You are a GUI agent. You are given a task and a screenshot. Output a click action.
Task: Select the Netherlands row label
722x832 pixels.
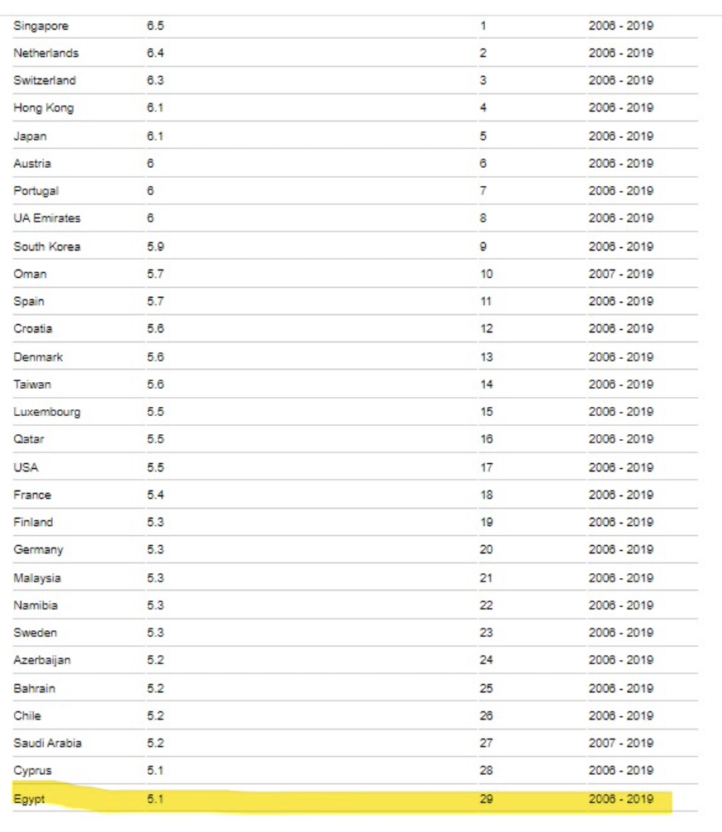point(46,53)
